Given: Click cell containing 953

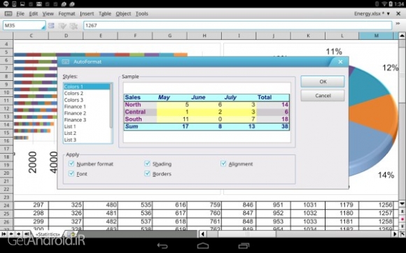Looking at the screenshot, I should (x=274, y=222).
